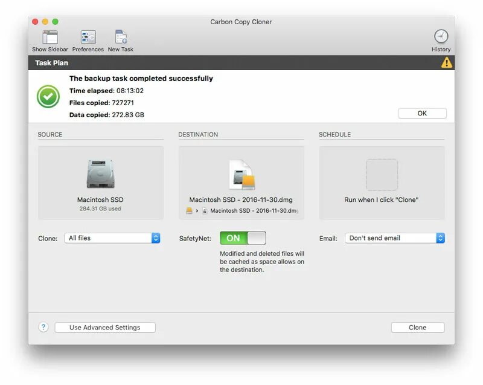This screenshot has width=483, height=385.
Task: Close the window with red button
Action: tap(35, 22)
